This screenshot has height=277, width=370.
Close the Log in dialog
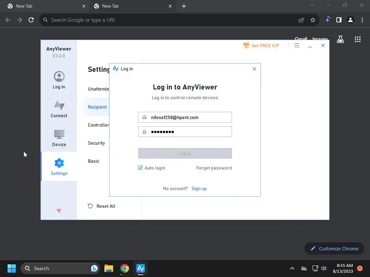[x=254, y=69]
